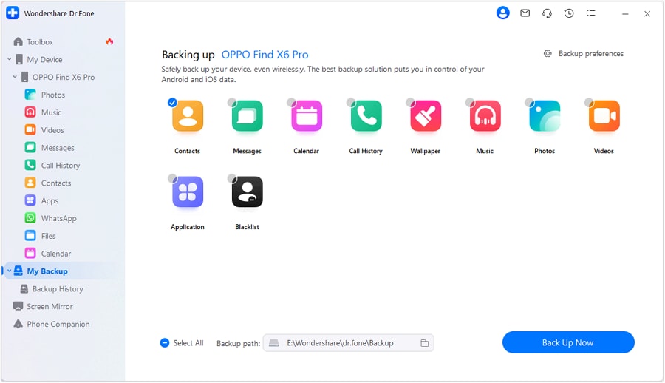
Task: Check the Photos checkbox
Action: [x=529, y=102]
